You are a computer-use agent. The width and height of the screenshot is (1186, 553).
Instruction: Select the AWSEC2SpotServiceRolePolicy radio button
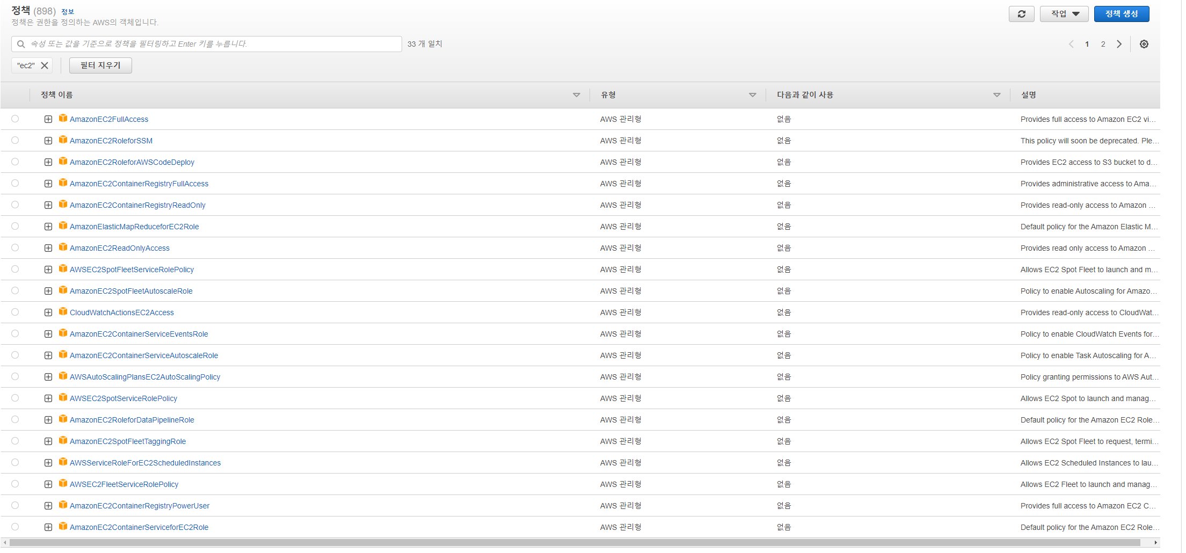[15, 398]
